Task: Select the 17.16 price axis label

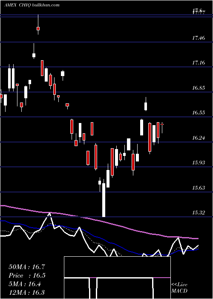Action: (x=199, y=62)
